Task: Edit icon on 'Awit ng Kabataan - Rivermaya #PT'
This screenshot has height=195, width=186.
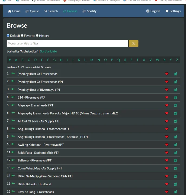Action: coord(175,145)
